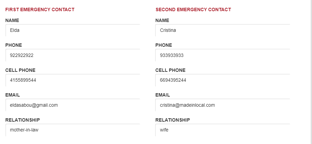Click the First Emergency Contact heading
This screenshot has height=144, width=312.
pyautogui.click(x=40, y=9)
